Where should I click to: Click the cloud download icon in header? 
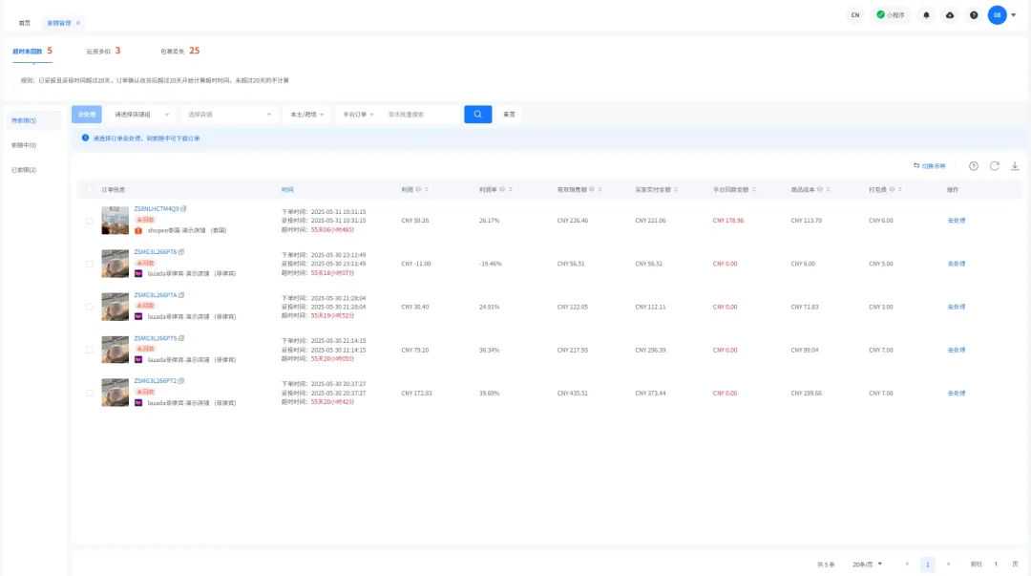click(950, 15)
